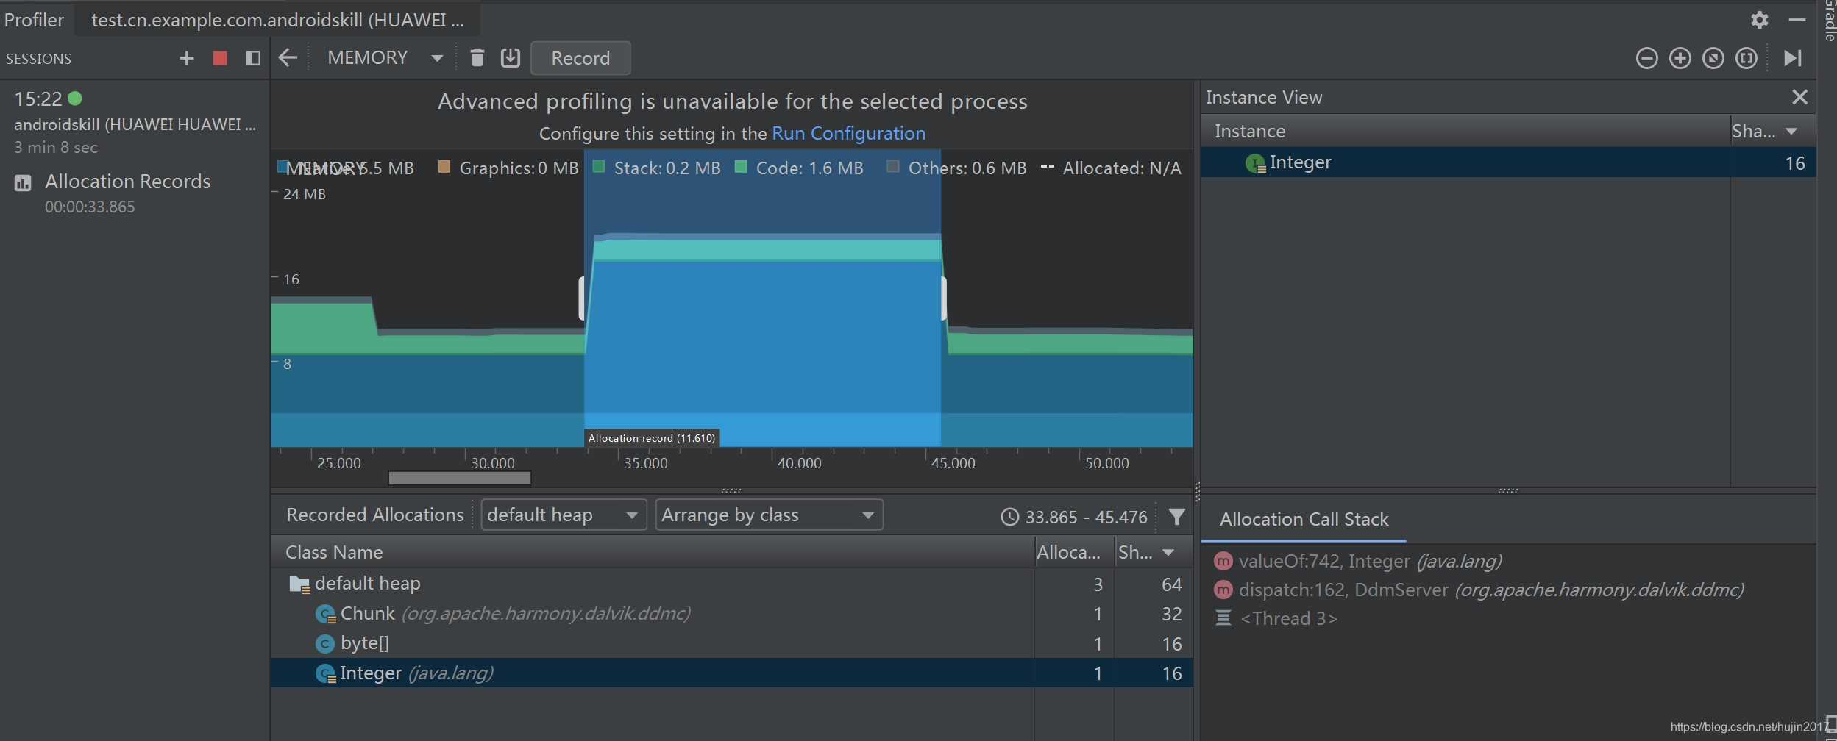Click the Record allocations button
1837x741 pixels.
pos(580,58)
